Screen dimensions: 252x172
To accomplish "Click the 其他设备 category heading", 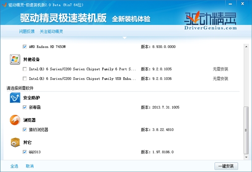I will click(x=31, y=60).
